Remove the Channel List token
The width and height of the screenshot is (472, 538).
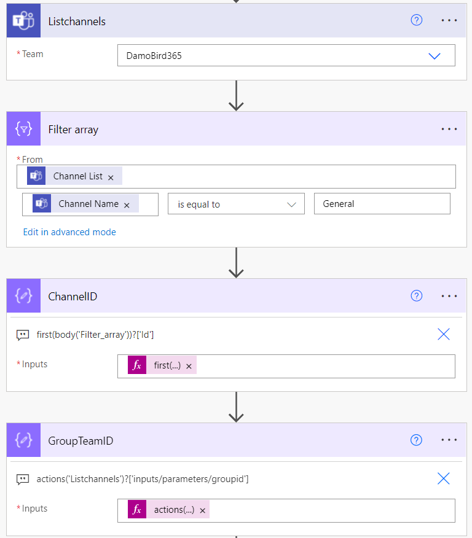tap(111, 177)
